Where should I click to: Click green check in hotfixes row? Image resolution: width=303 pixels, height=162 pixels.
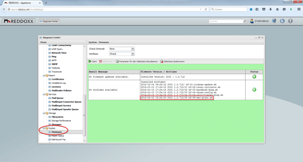point(254,90)
